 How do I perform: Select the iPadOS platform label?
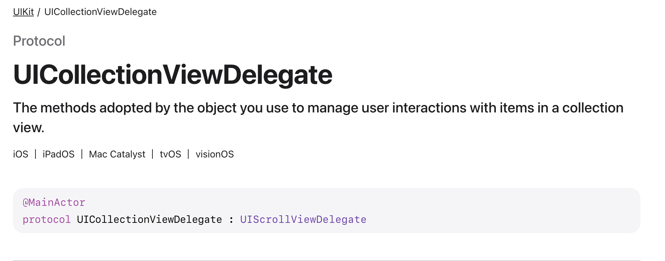(x=58, y=154)
